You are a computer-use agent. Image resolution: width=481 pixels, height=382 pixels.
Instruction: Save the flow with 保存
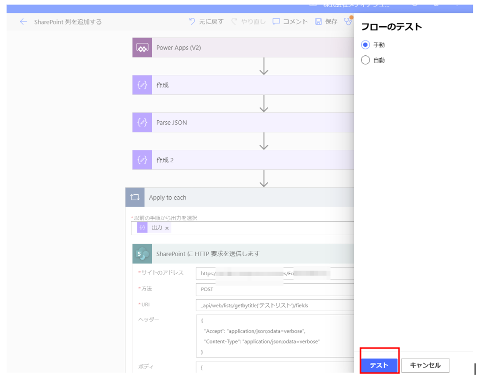(x=326, y=21)
